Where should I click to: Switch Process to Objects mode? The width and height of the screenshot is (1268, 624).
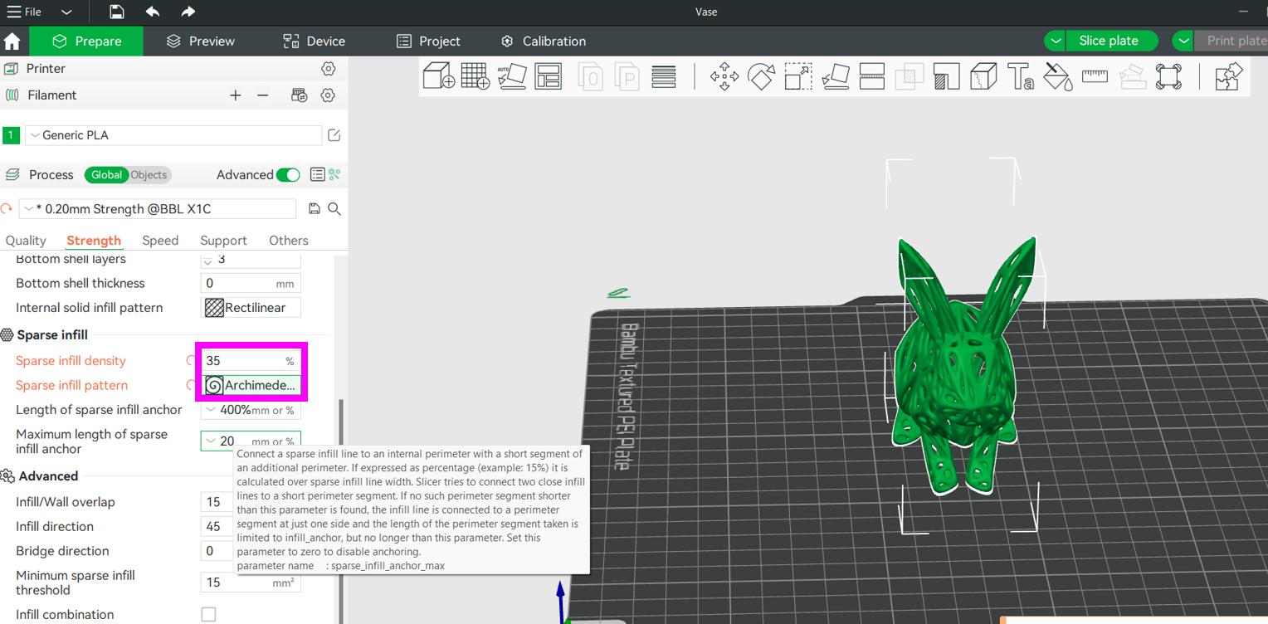click(x=149, y=174)
